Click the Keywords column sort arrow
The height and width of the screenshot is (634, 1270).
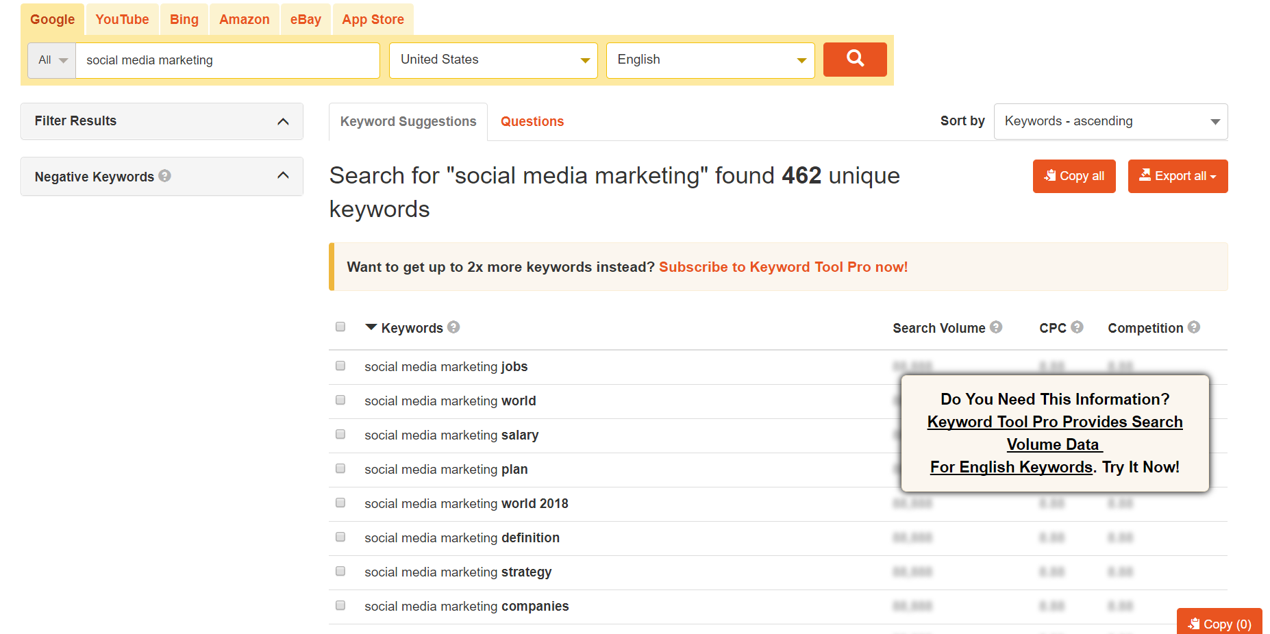click(x=371, y=327)
